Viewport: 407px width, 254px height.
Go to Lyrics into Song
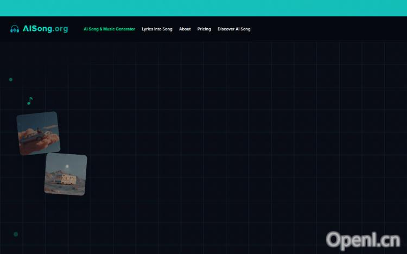point(157,29)
